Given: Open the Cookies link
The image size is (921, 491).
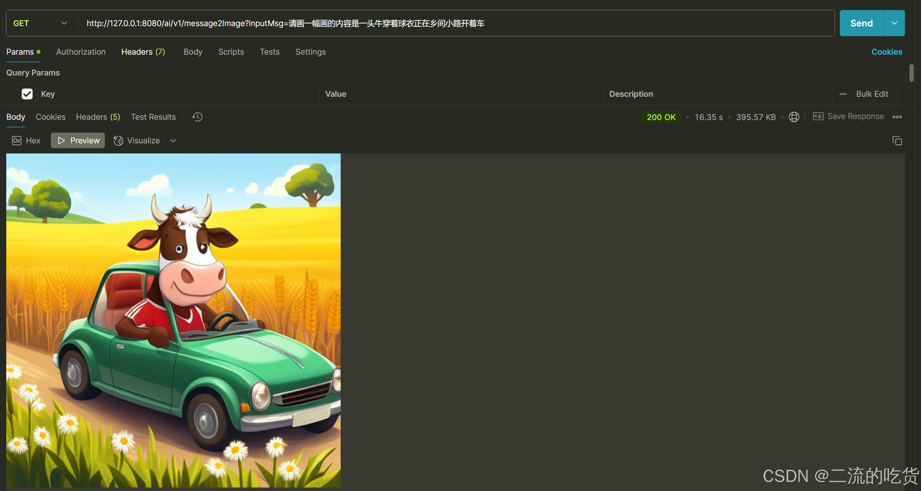Looking at the screenshot, I should [x=886, y=52].
